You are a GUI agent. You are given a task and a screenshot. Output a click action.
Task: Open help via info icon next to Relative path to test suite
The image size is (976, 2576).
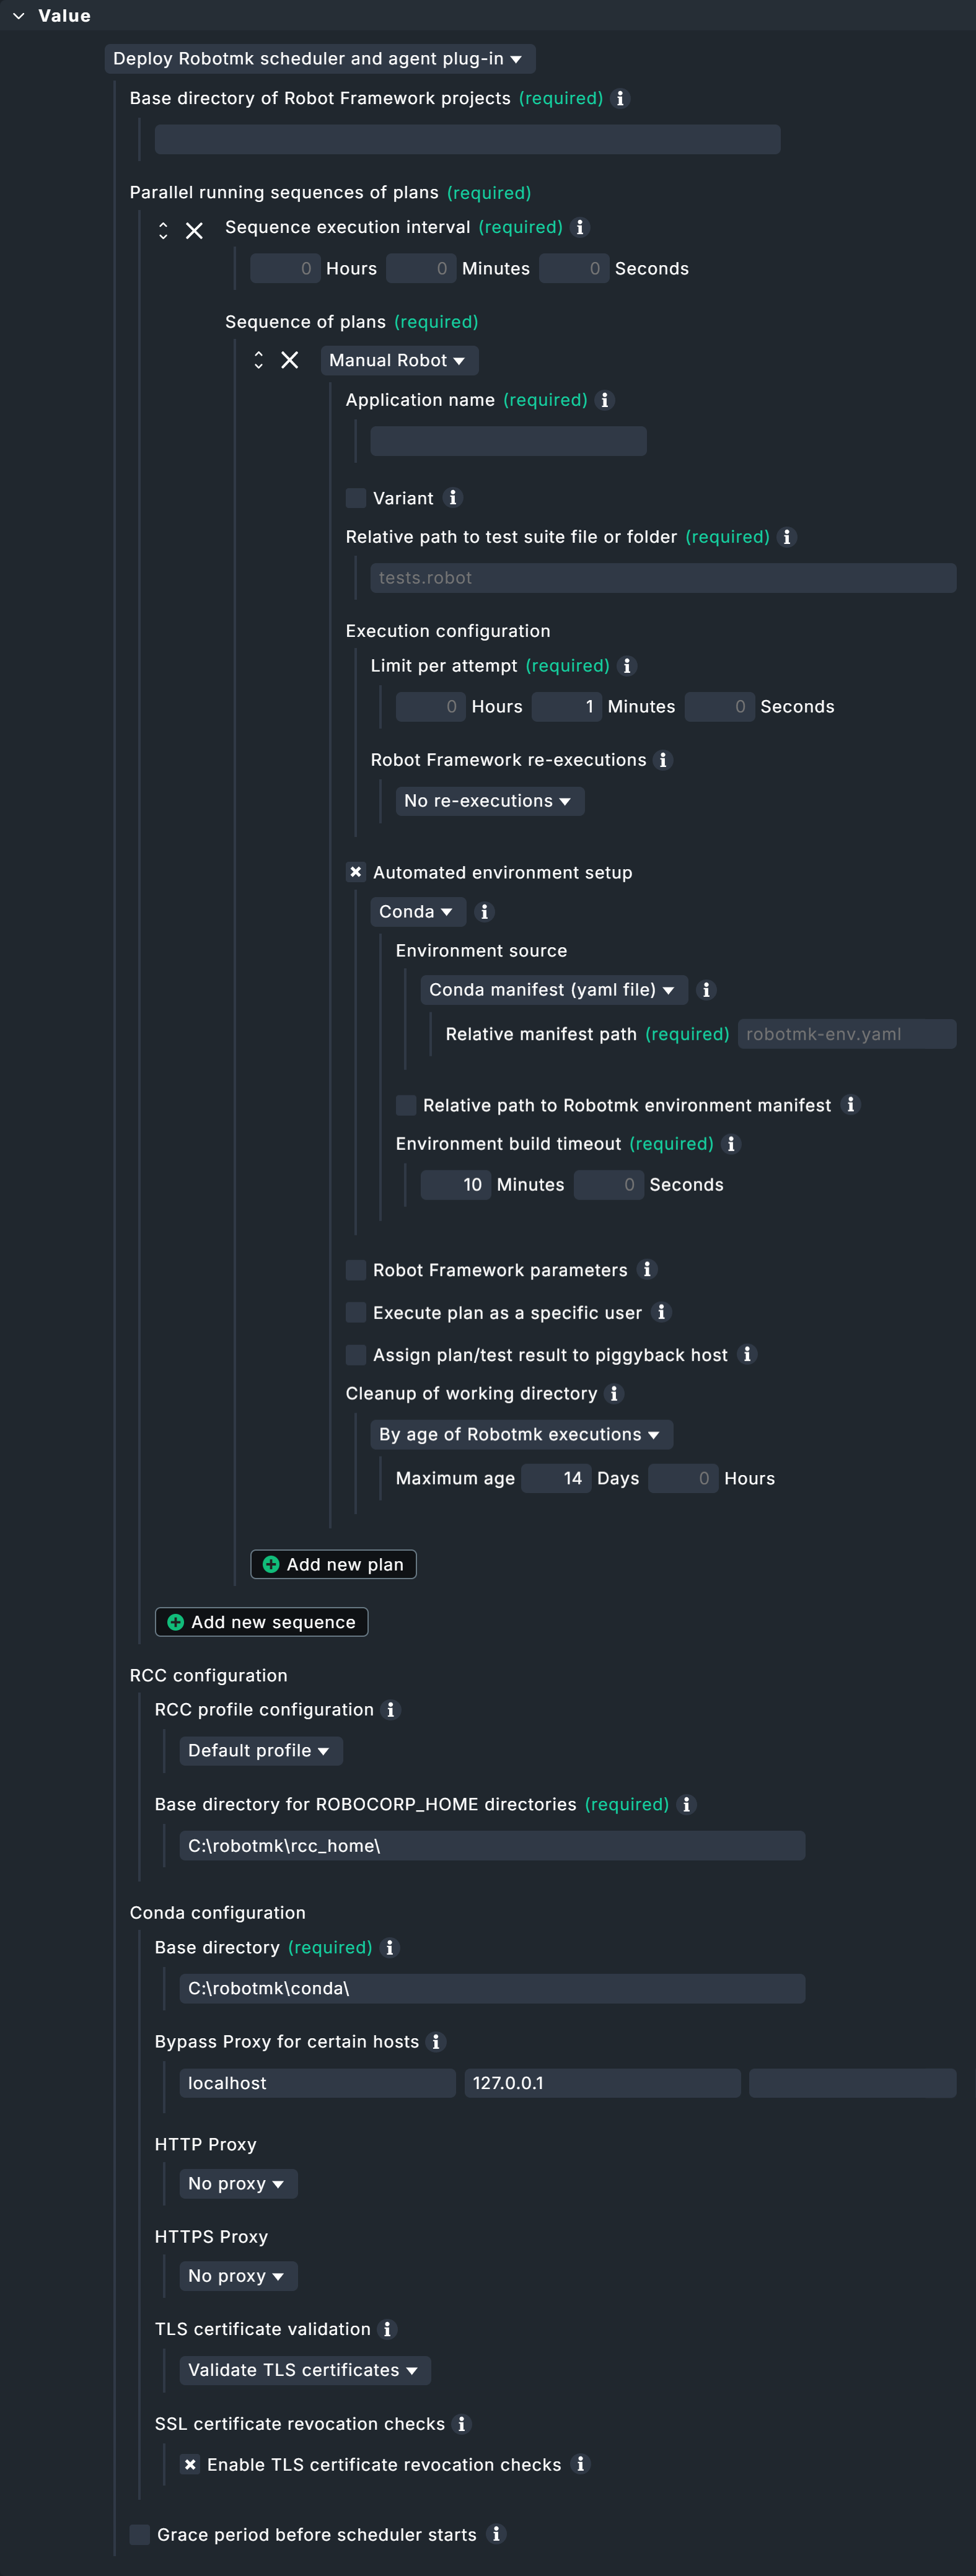[786, 537]
